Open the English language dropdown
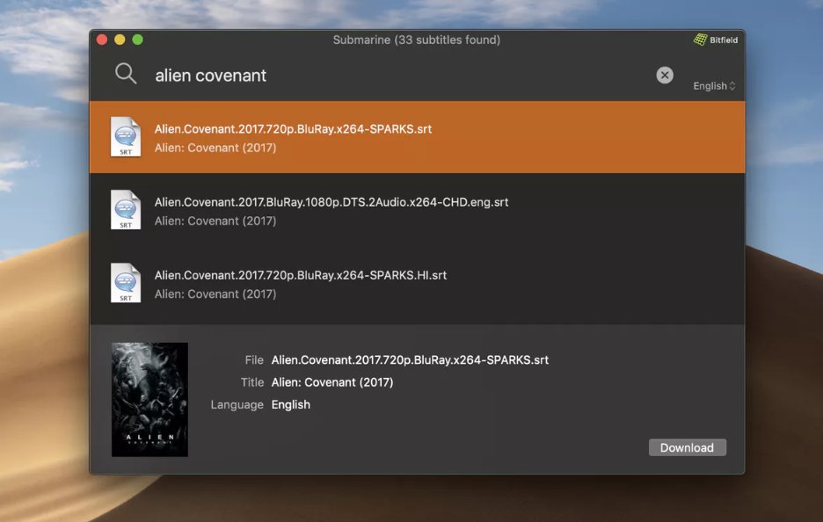823x522 pixels. click(714, 85)
